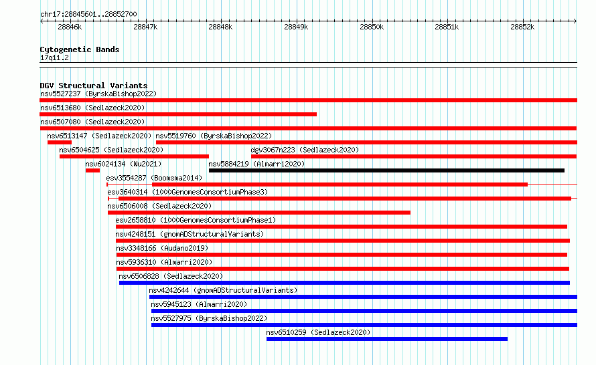Screen dimensions: 596x365
Task: Select the nsv5527237 red variant bar
Action: pyautogui.click(x=308, y=100)
